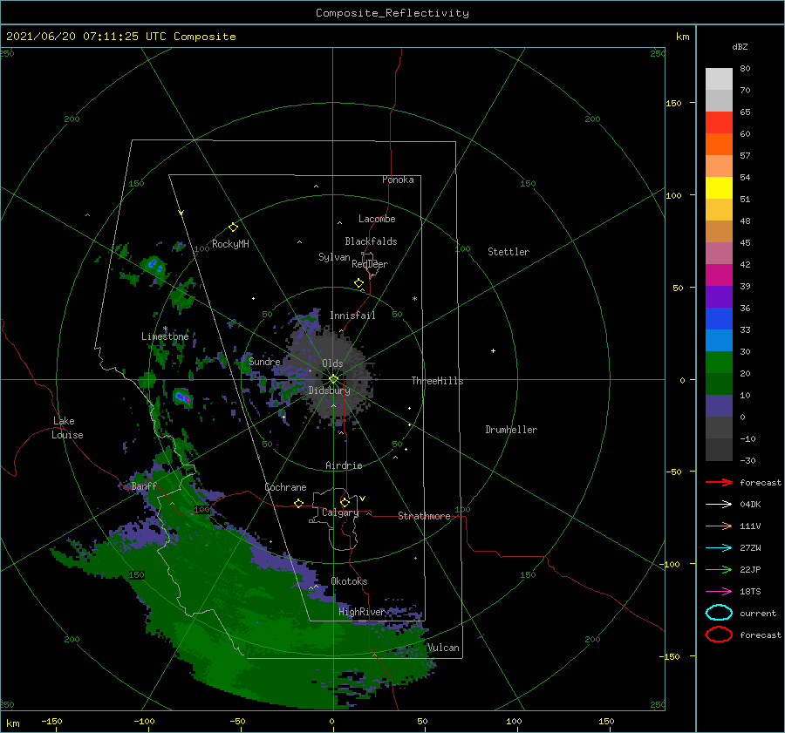Select the Drumheller label

click(511, 430)
